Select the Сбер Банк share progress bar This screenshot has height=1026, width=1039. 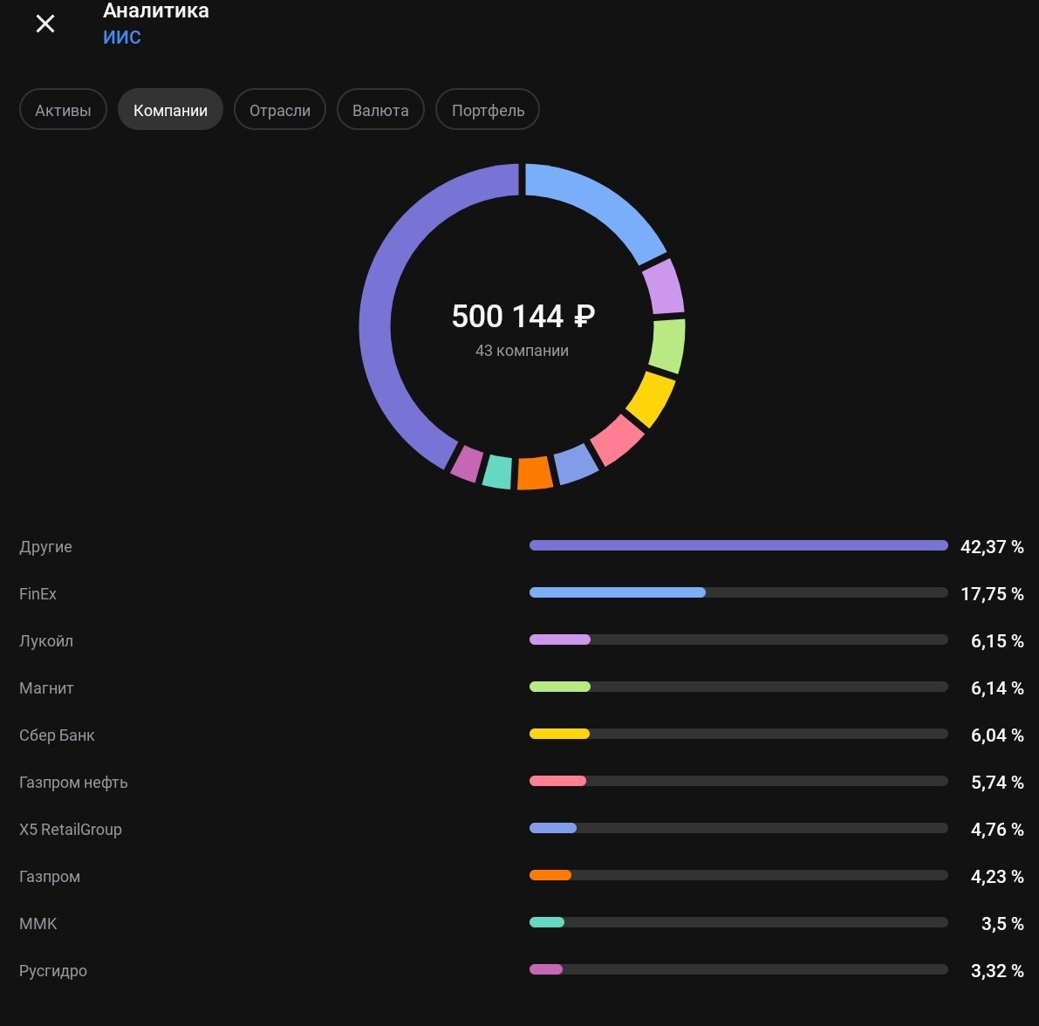(739, 734)
